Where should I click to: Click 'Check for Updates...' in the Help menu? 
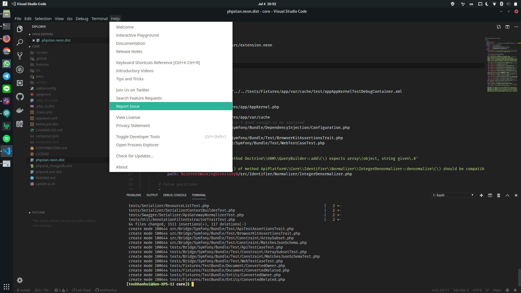tap(135, 156)
